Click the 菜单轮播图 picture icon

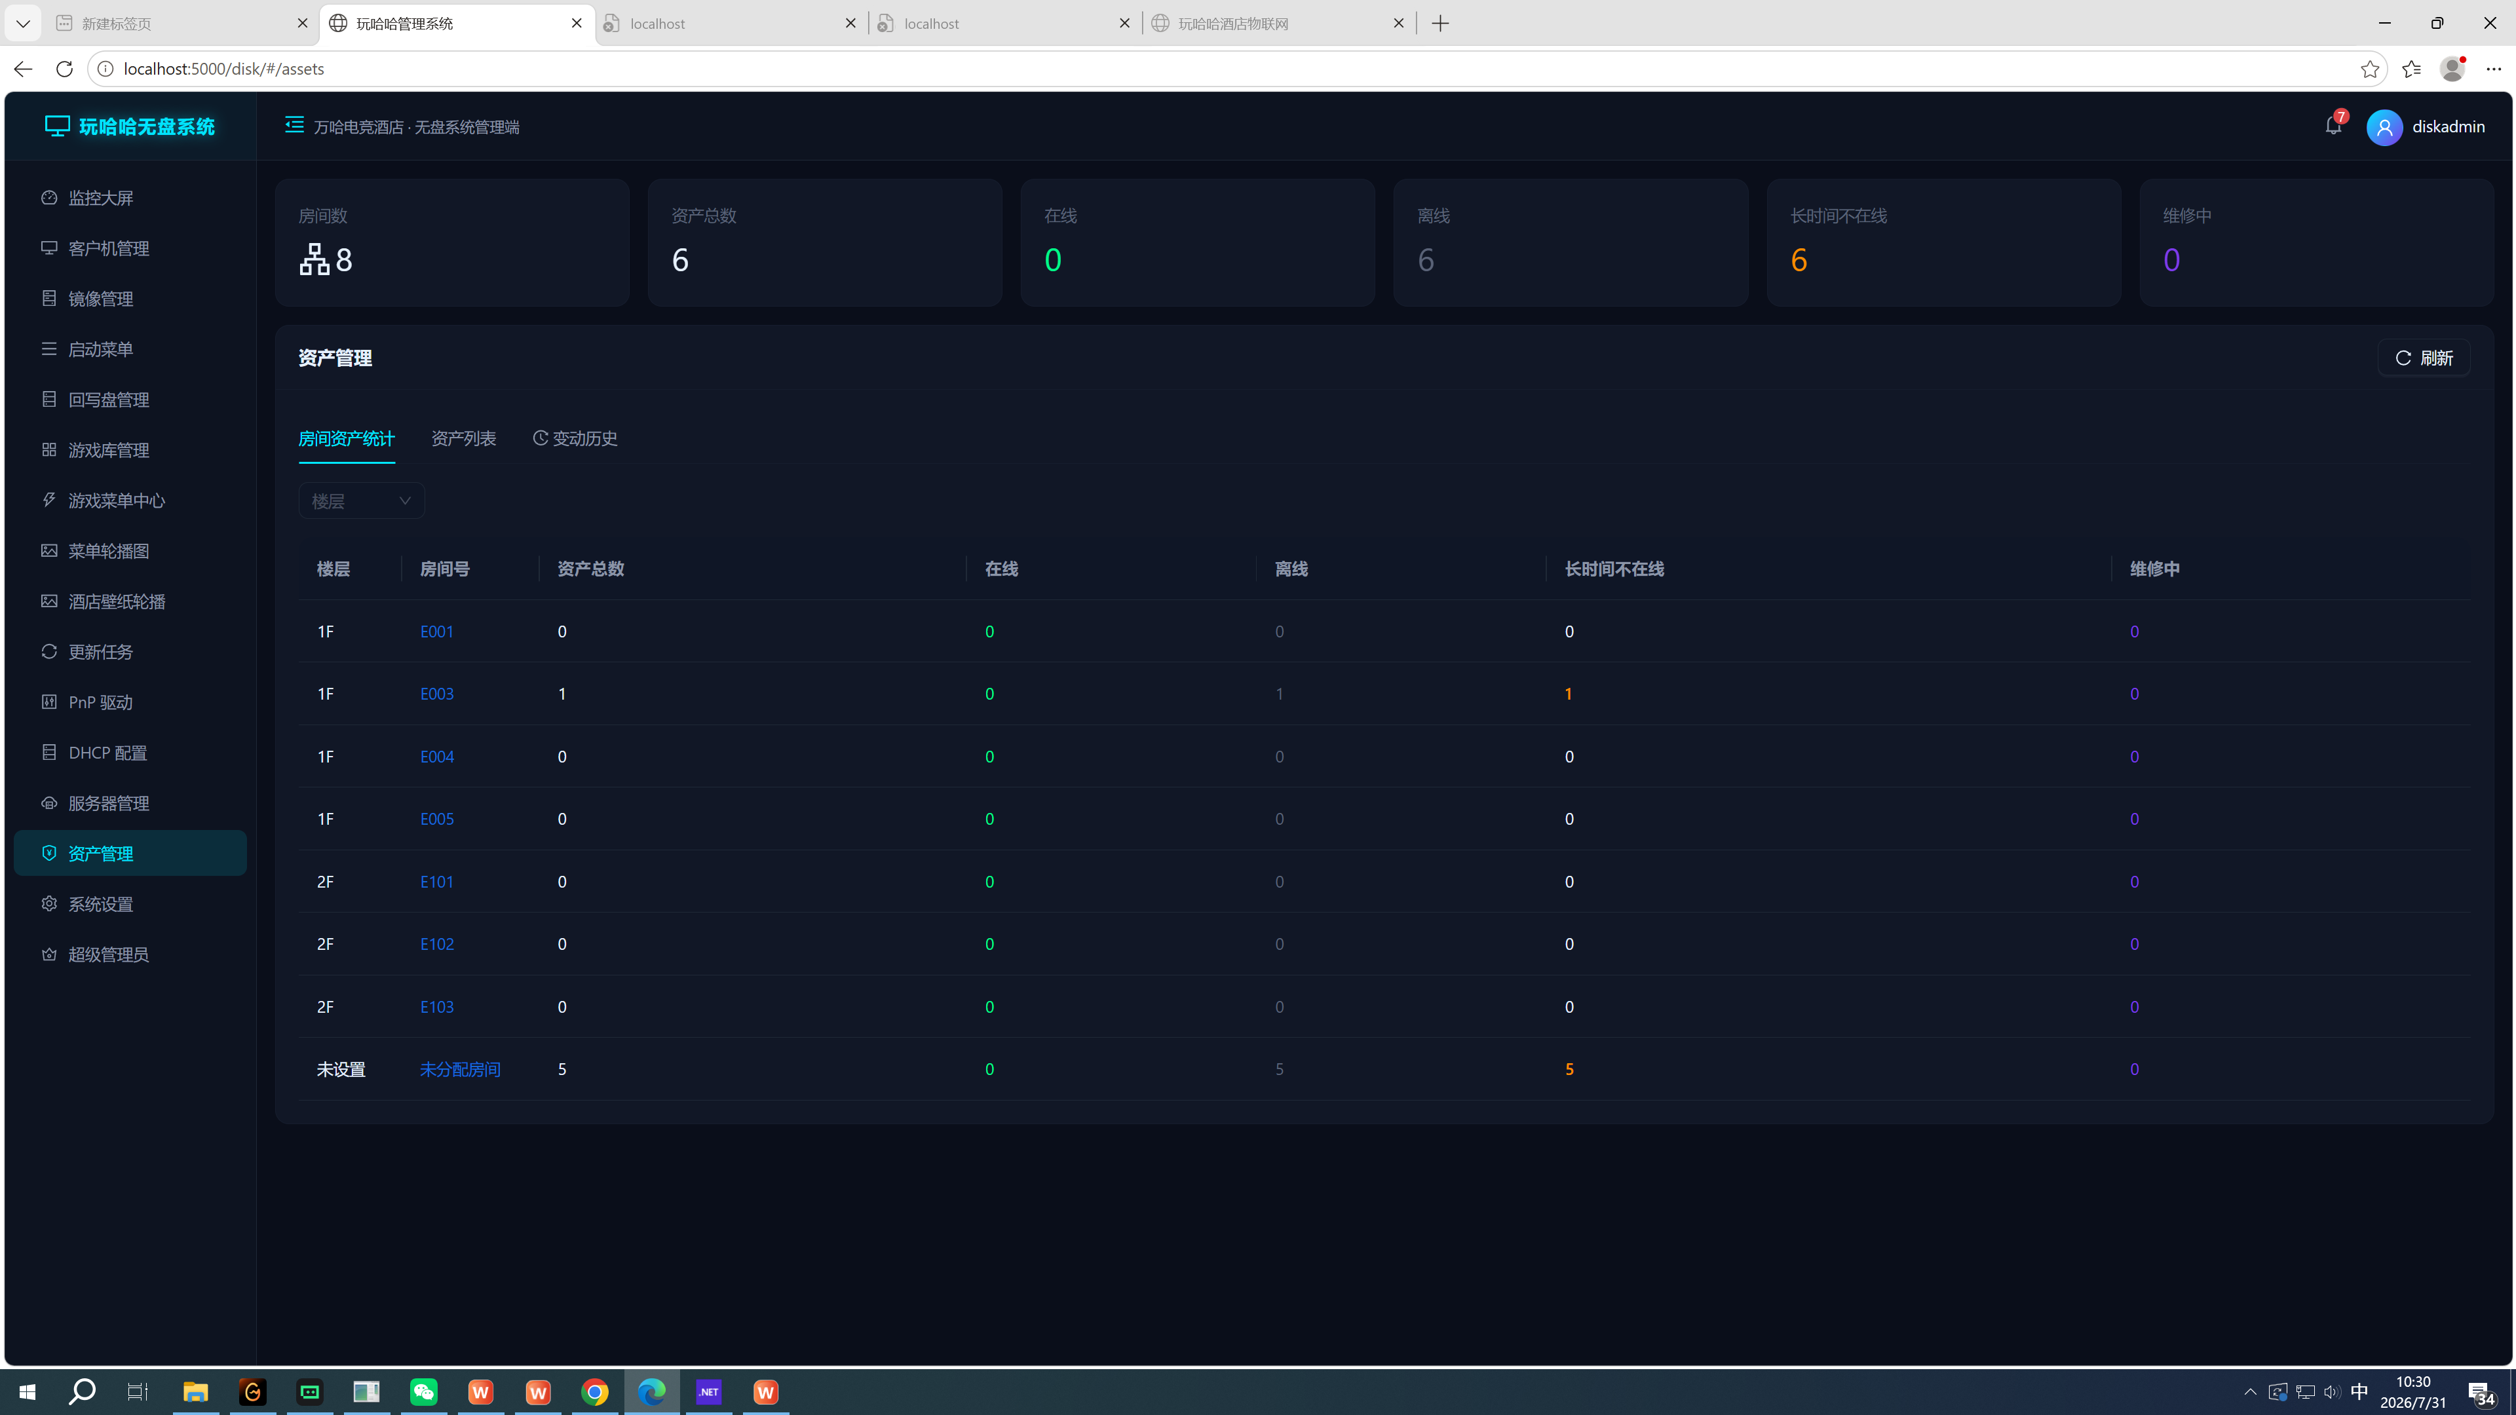tap(49, 551)
